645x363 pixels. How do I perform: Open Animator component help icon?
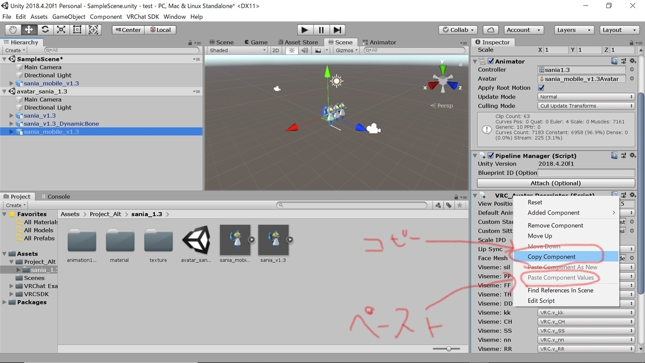614,61
